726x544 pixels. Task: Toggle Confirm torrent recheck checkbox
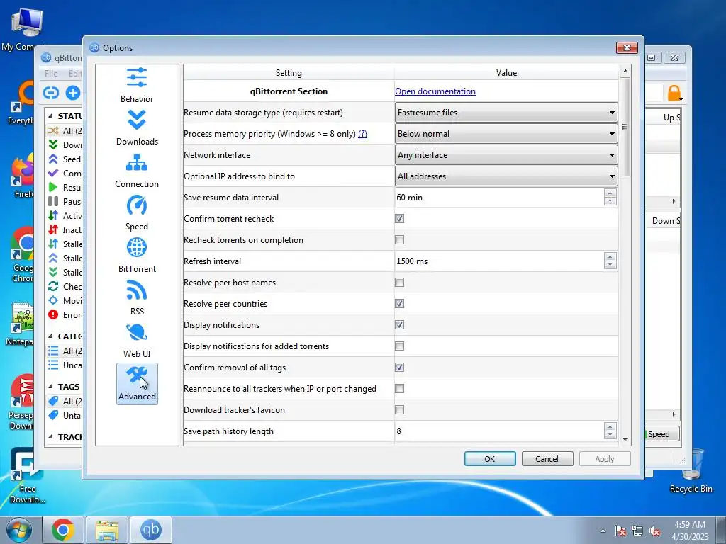pyautogui.click(x=400, y=218)
